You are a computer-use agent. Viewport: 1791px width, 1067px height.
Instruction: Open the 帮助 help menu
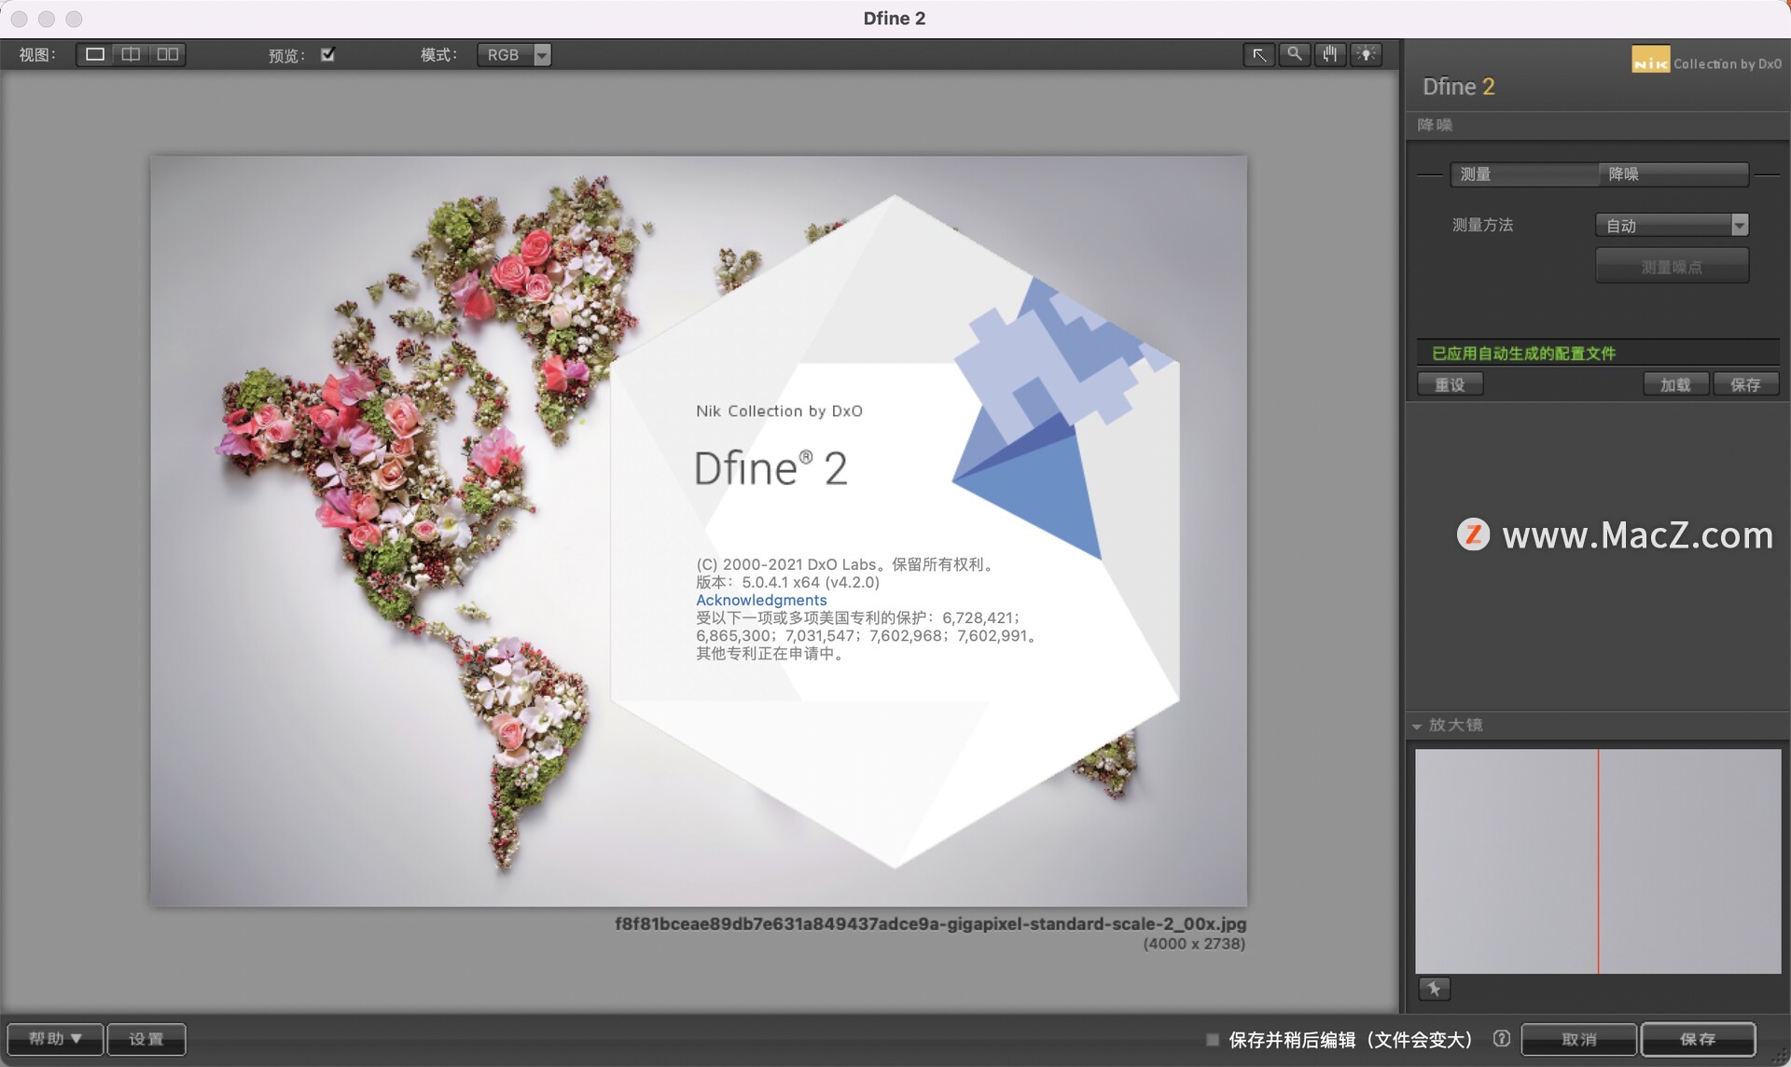click(55, 1039)
